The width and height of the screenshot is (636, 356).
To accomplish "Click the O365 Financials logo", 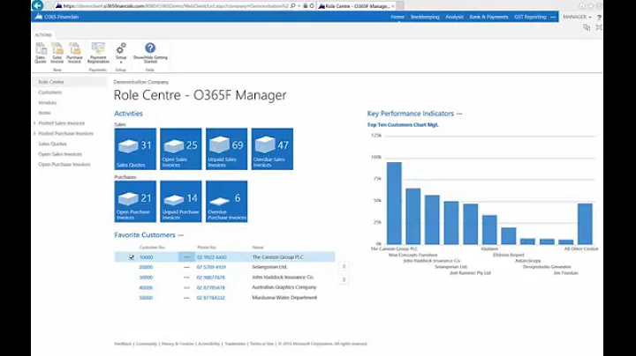I will tap(57, 17).
